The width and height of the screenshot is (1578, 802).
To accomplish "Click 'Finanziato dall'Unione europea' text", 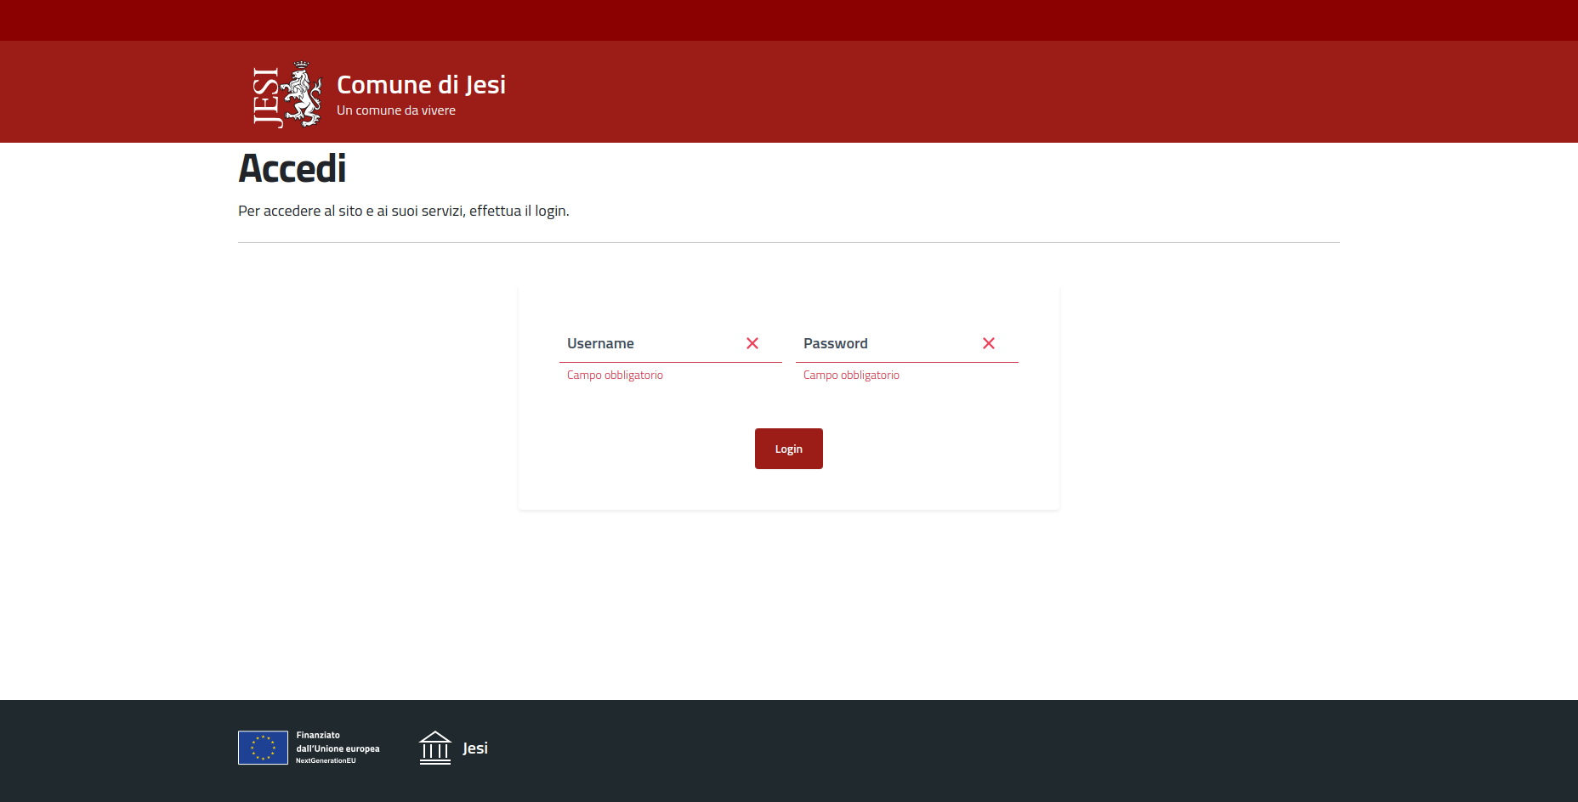I will click(x=338, y=743).
